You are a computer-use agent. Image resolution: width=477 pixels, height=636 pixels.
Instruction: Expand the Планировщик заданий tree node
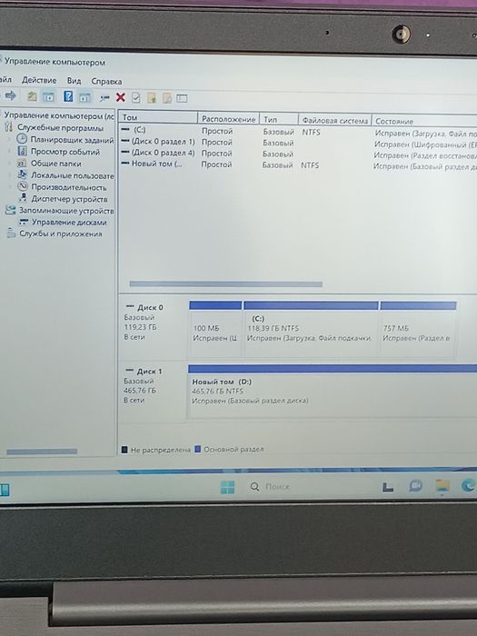point(10,139)
